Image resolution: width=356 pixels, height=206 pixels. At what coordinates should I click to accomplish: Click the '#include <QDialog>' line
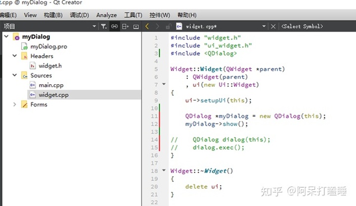click(204, 53)
